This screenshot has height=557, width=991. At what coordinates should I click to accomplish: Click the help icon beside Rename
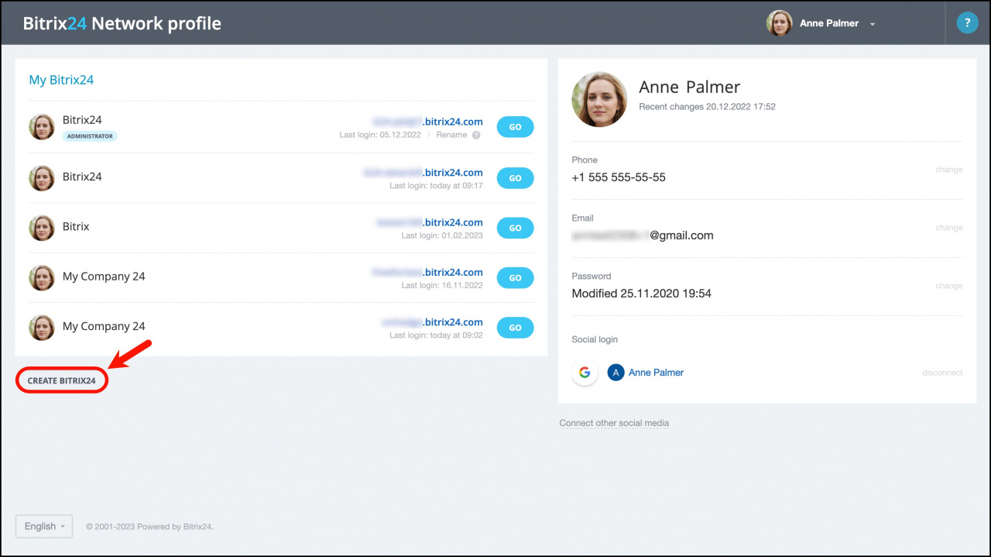[476, 135]
